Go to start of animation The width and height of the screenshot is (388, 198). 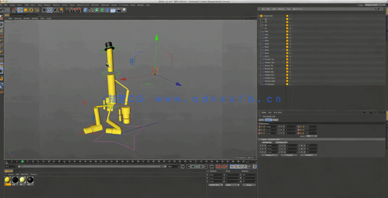click(x=182, y=167)
